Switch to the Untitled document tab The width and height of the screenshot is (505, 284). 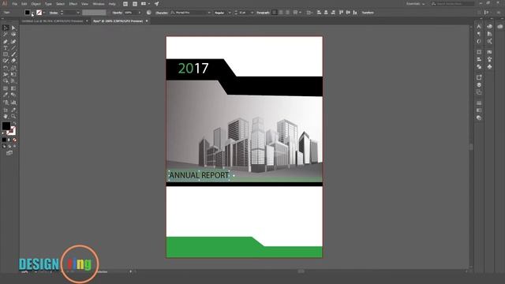pos(53,21)
